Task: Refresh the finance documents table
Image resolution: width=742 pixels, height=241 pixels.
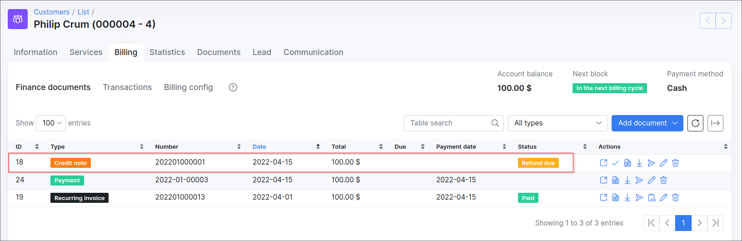Action: (x=695, y=123)
